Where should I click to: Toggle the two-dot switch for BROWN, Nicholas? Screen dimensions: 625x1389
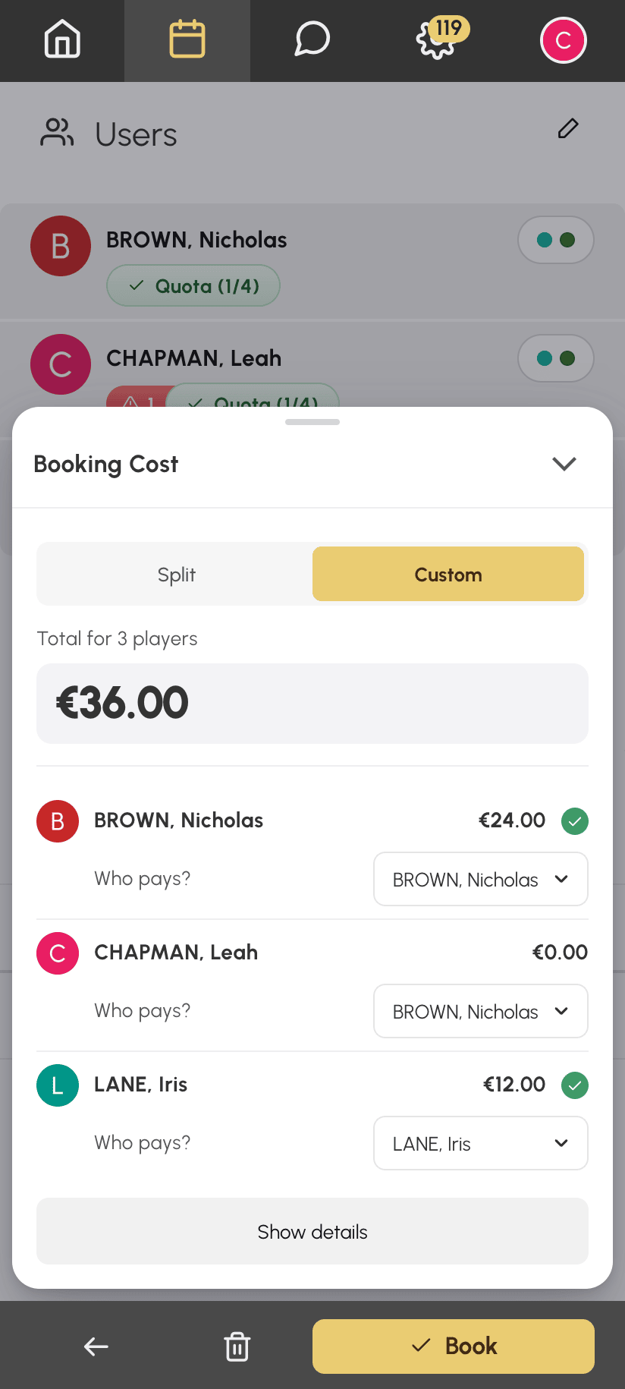(x=556, y=240)
